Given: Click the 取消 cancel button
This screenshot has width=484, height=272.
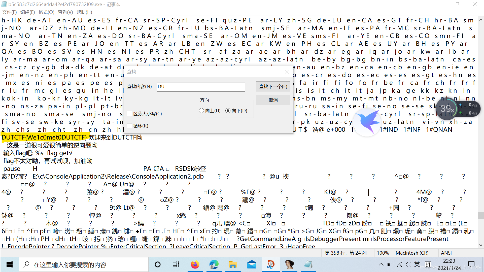Looking at the screenshot, I should point(273,100).
